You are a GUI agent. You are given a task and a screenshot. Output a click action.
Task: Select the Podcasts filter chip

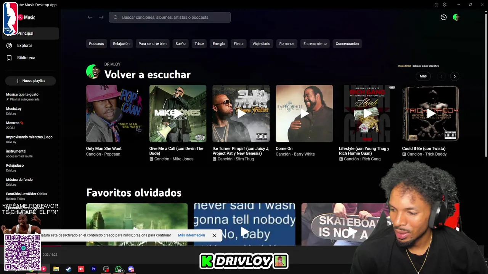point(96,44)
